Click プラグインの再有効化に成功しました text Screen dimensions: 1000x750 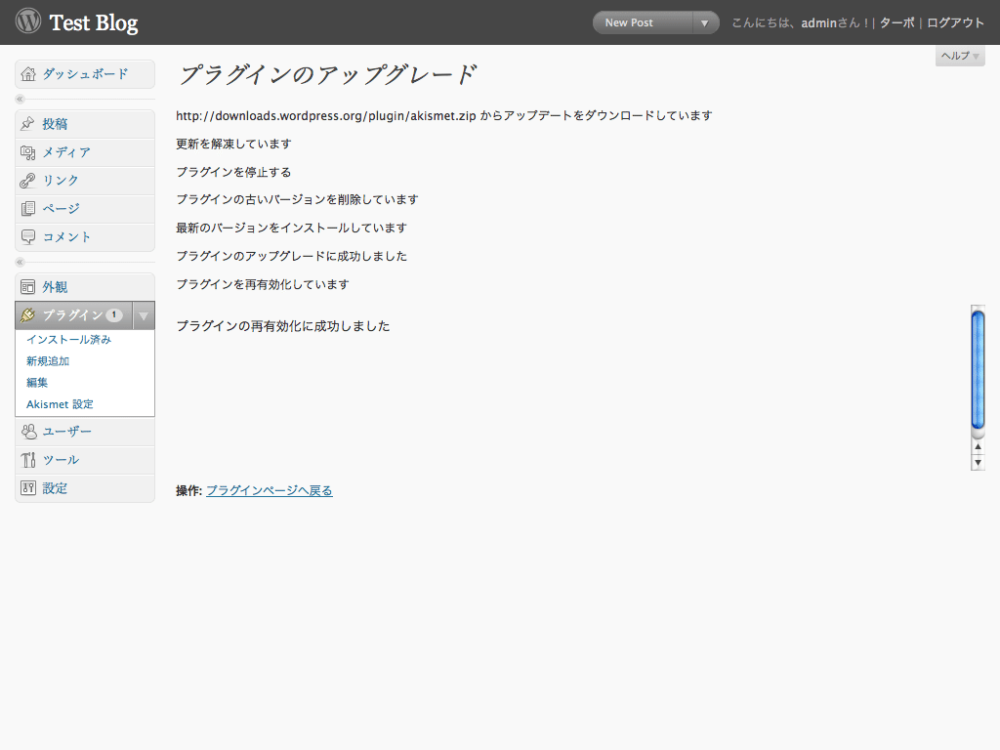point(283,326)
